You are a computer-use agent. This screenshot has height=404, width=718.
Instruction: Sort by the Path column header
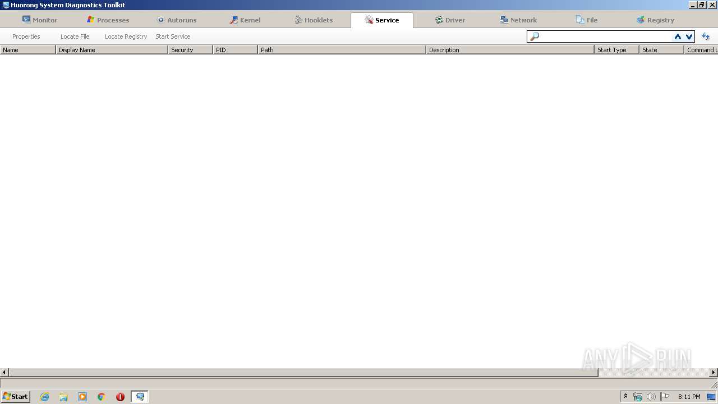tap(342, 50)
